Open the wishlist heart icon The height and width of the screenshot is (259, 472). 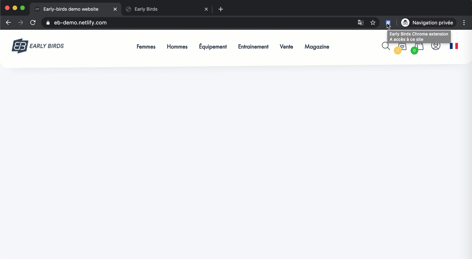402,46
